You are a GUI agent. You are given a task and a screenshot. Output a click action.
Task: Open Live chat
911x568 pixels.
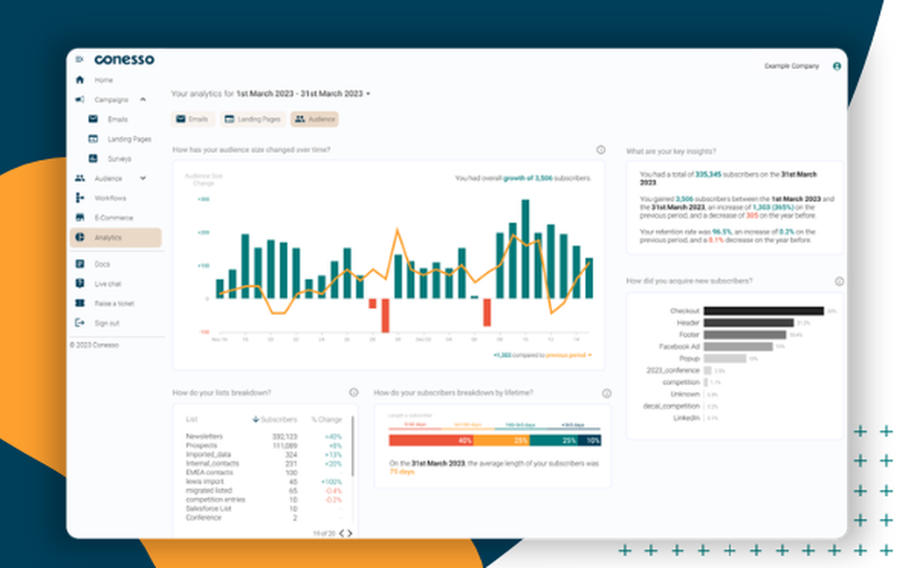[108, 284]
